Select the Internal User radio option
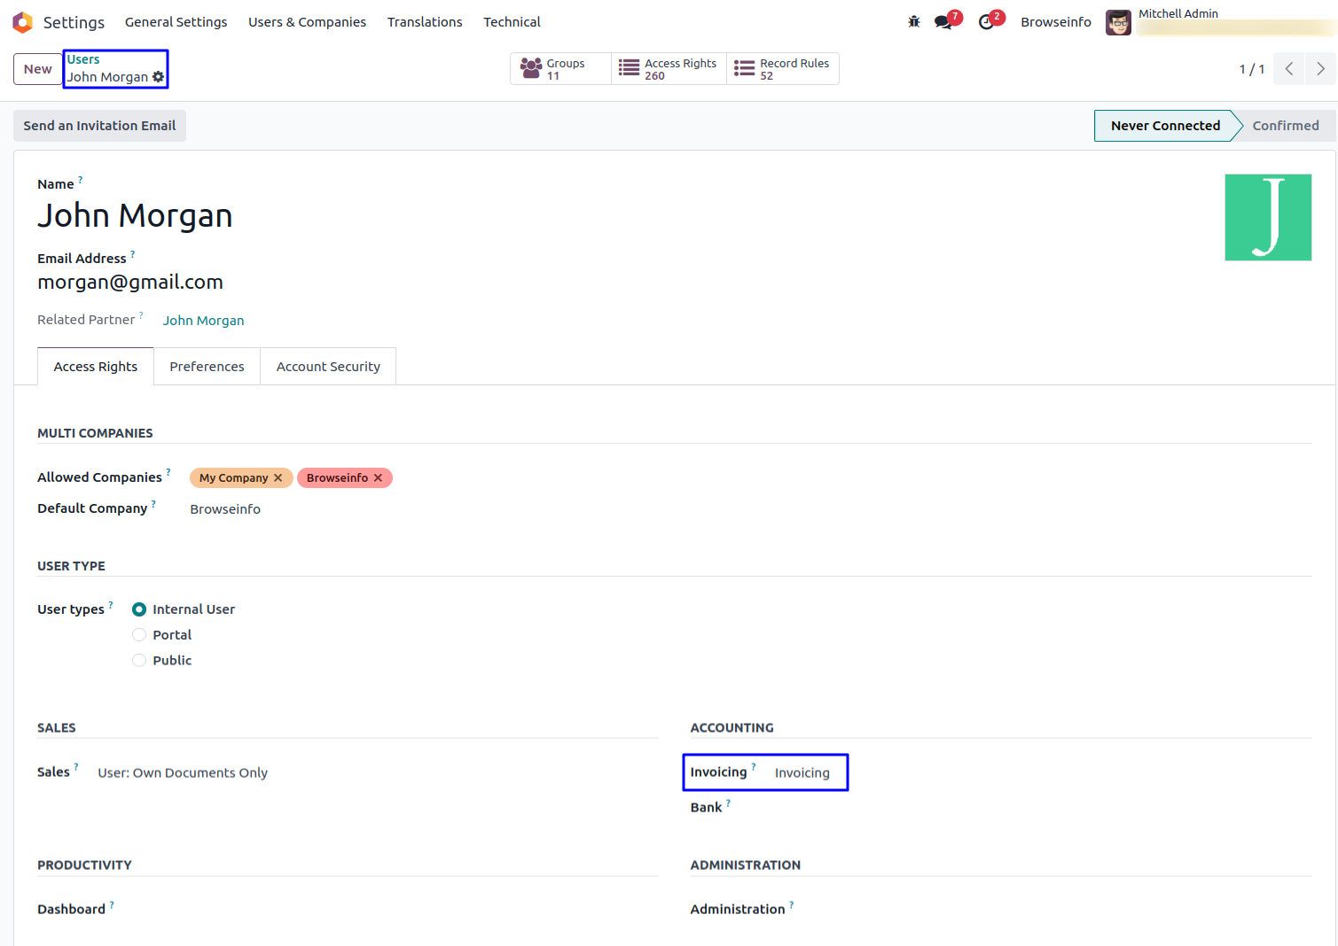This screenshot has height=946, width=1338. (x=139, y=609)
